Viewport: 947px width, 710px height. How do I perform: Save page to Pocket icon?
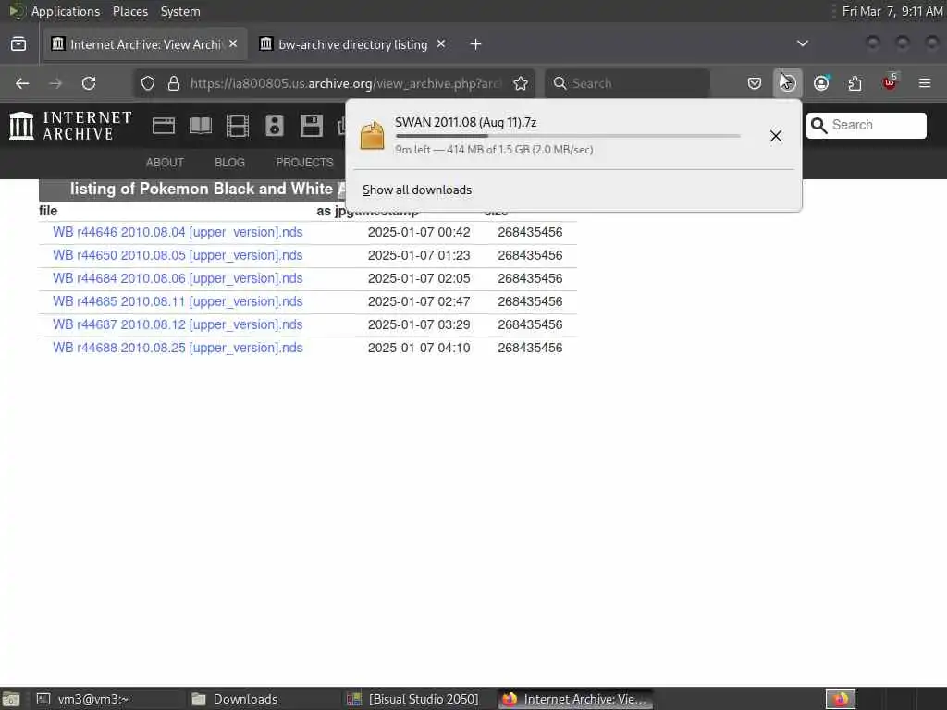coord(755,83)
